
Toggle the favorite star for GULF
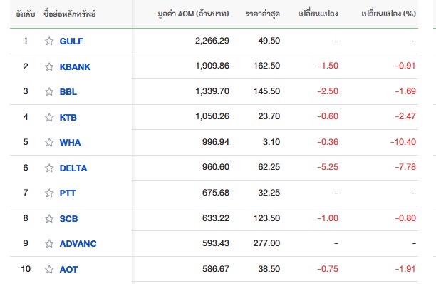(x=49, y=41)
